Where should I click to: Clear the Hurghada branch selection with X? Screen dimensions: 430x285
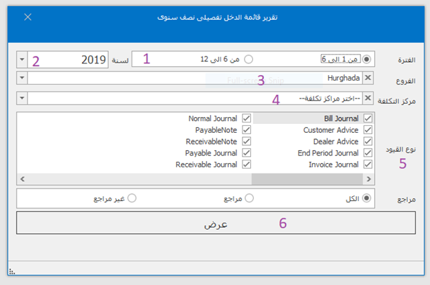(367, 78)
